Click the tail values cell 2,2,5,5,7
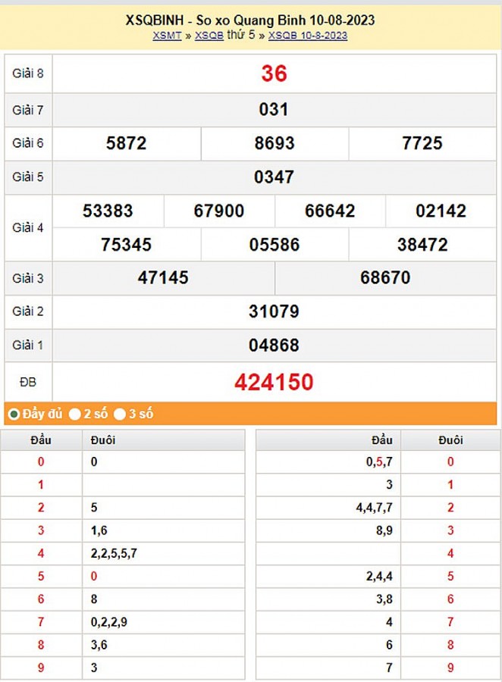Screen dimensions: 502x682 (x=114, y=553)
